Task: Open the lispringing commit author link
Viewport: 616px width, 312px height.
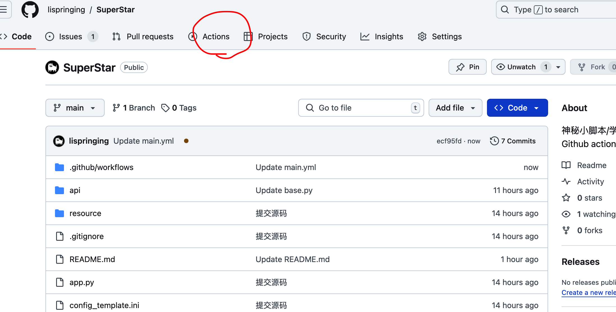Action: [x=89, y=141]
